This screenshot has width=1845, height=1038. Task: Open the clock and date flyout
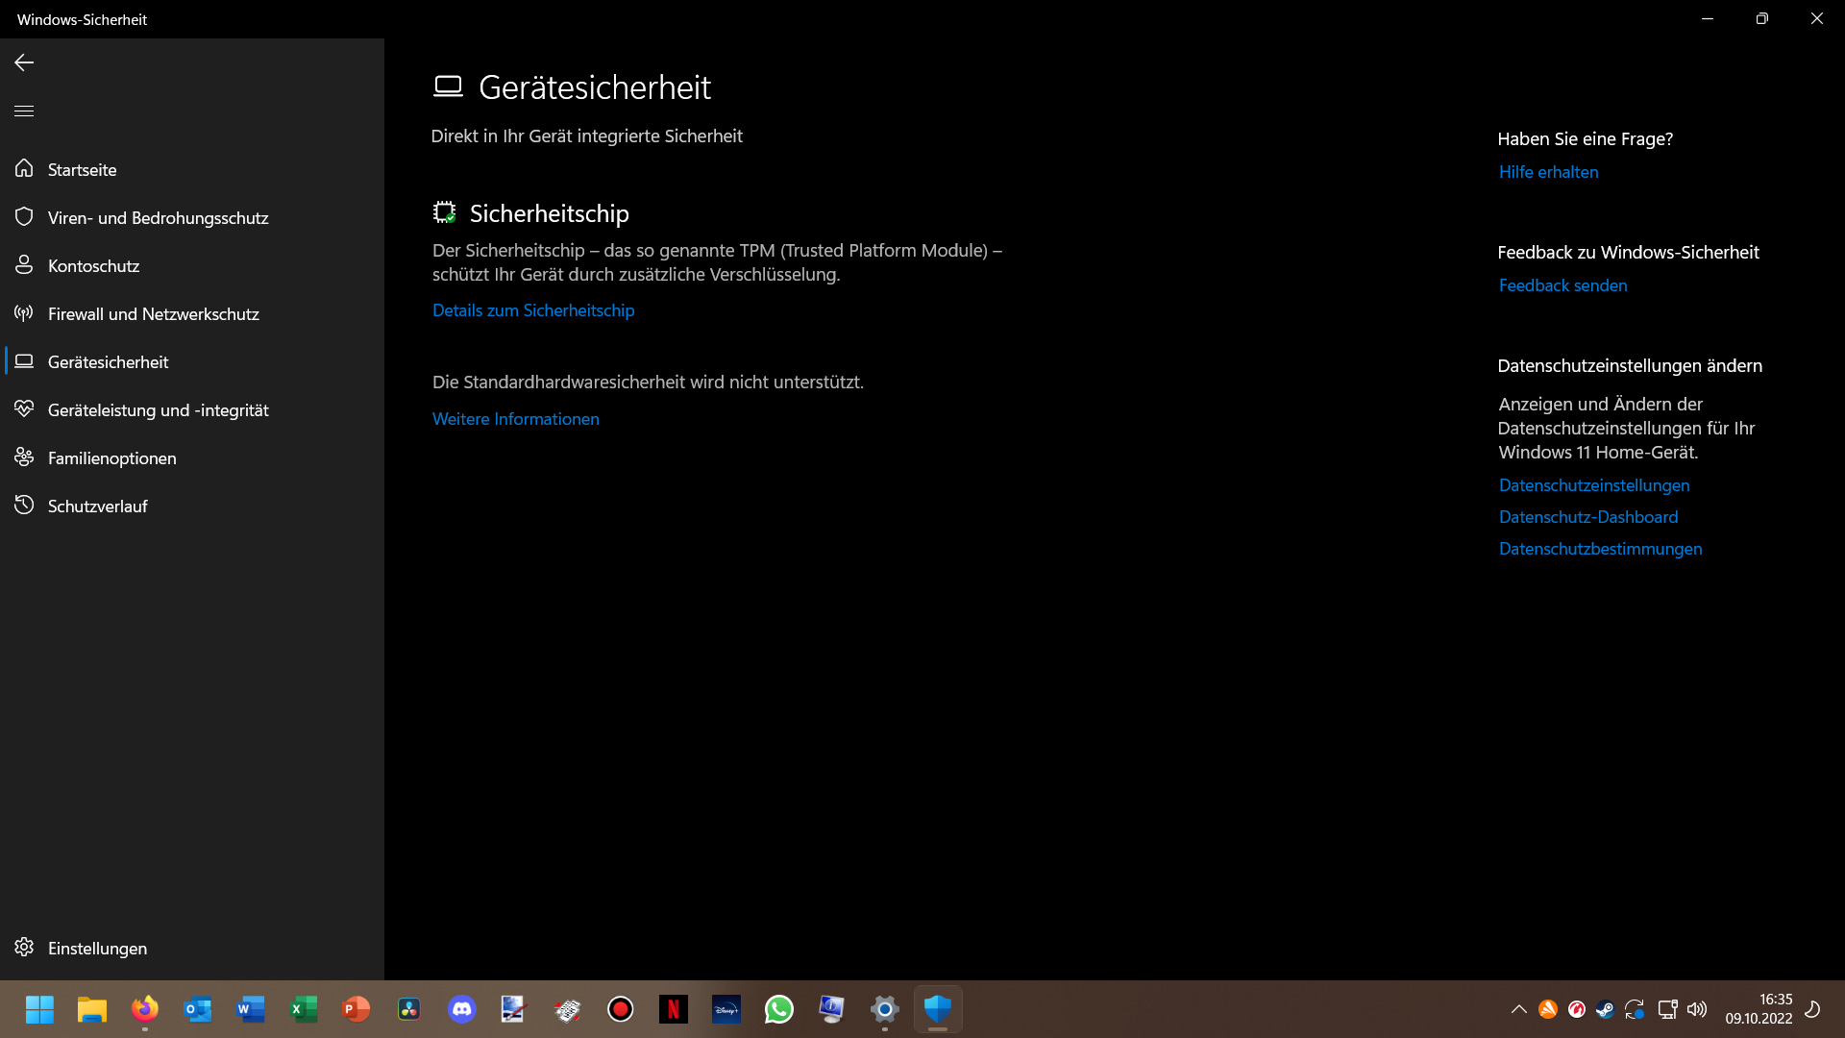(x=1759, y=1009)
